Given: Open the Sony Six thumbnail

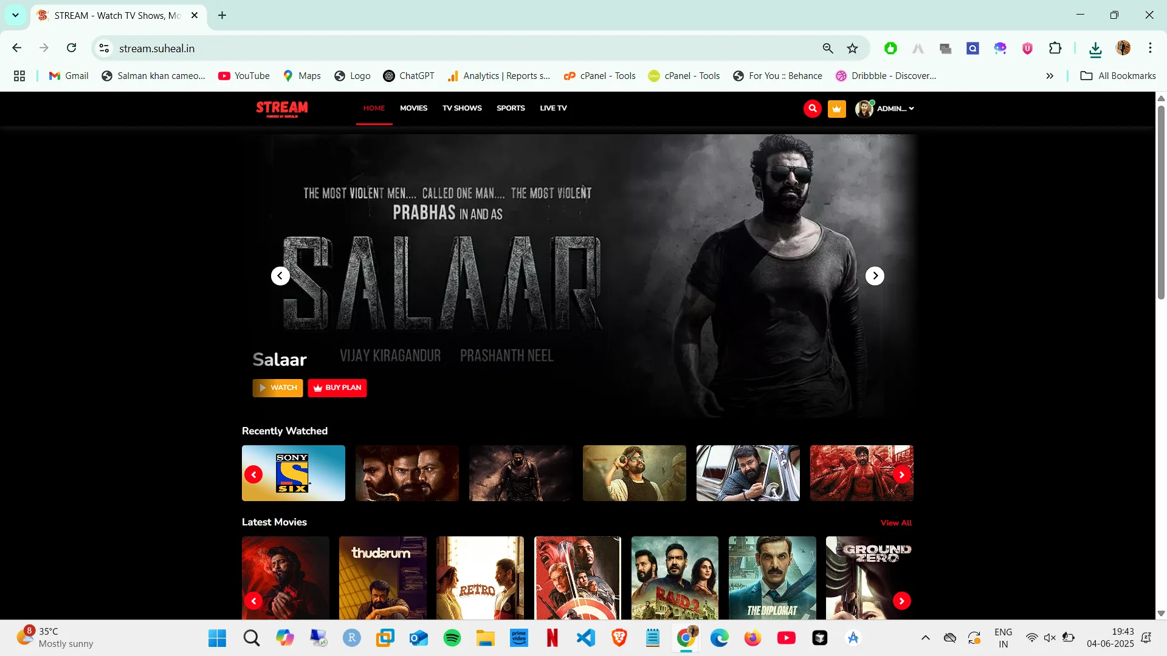Looking at the screenshot, I should pyautogui.click(x=294, y=473).
